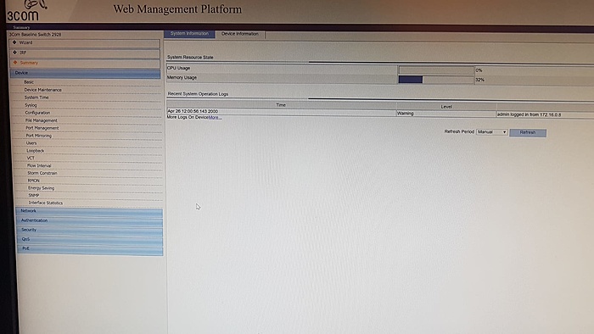Screen dimensions: 594x334
Task: Open Syslog page
Action: [31, 105]
